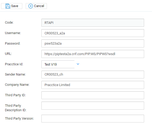The image size is (152, 133).
Task: Focus the Third Party Version field
Action: (93, 119)
